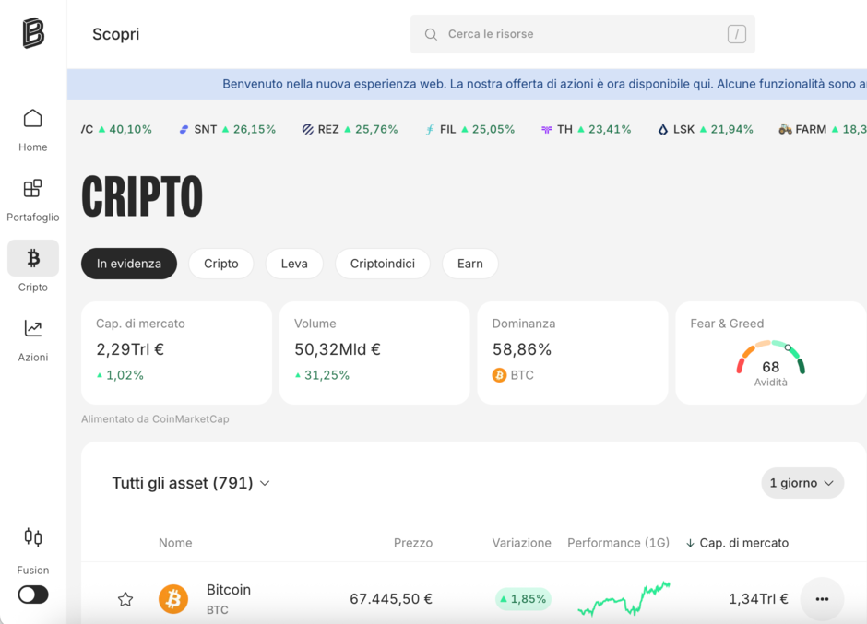Expand the Tutti gli asset (791) dropdown
867x624 pixels.
tap(191, 483)
